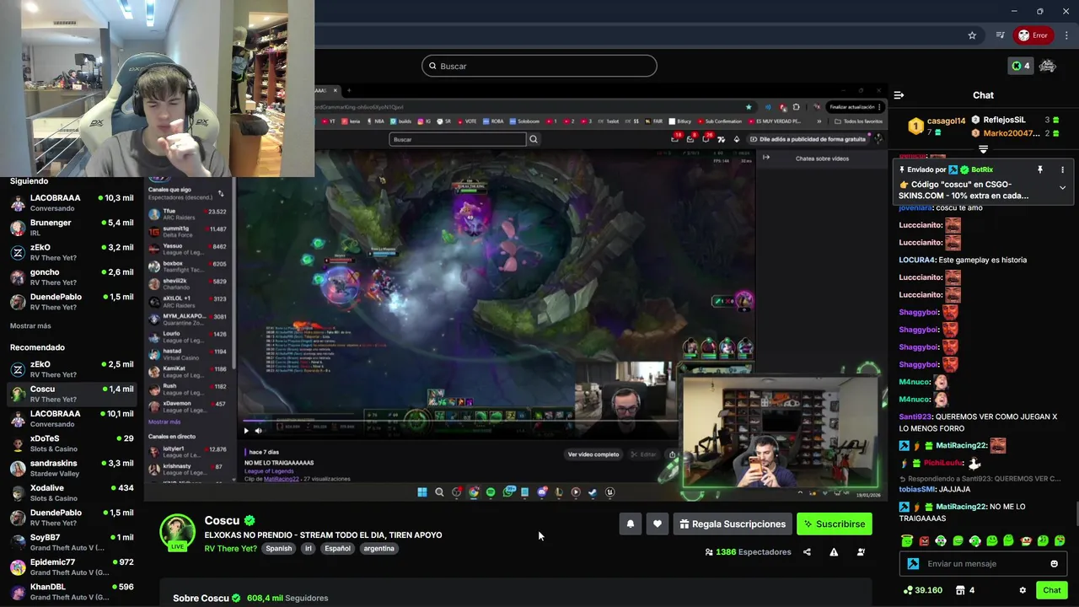
Task: Click the browser profile Error button
Action: [1033, 35]
